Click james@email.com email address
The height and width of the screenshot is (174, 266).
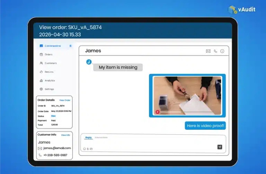pos(57,148)
